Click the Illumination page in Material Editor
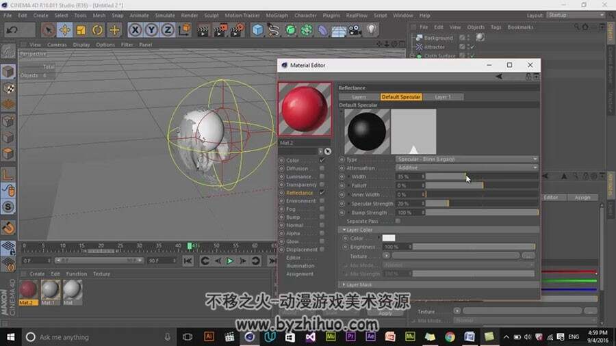Screen dimensions: 616x346 [300, 266]
